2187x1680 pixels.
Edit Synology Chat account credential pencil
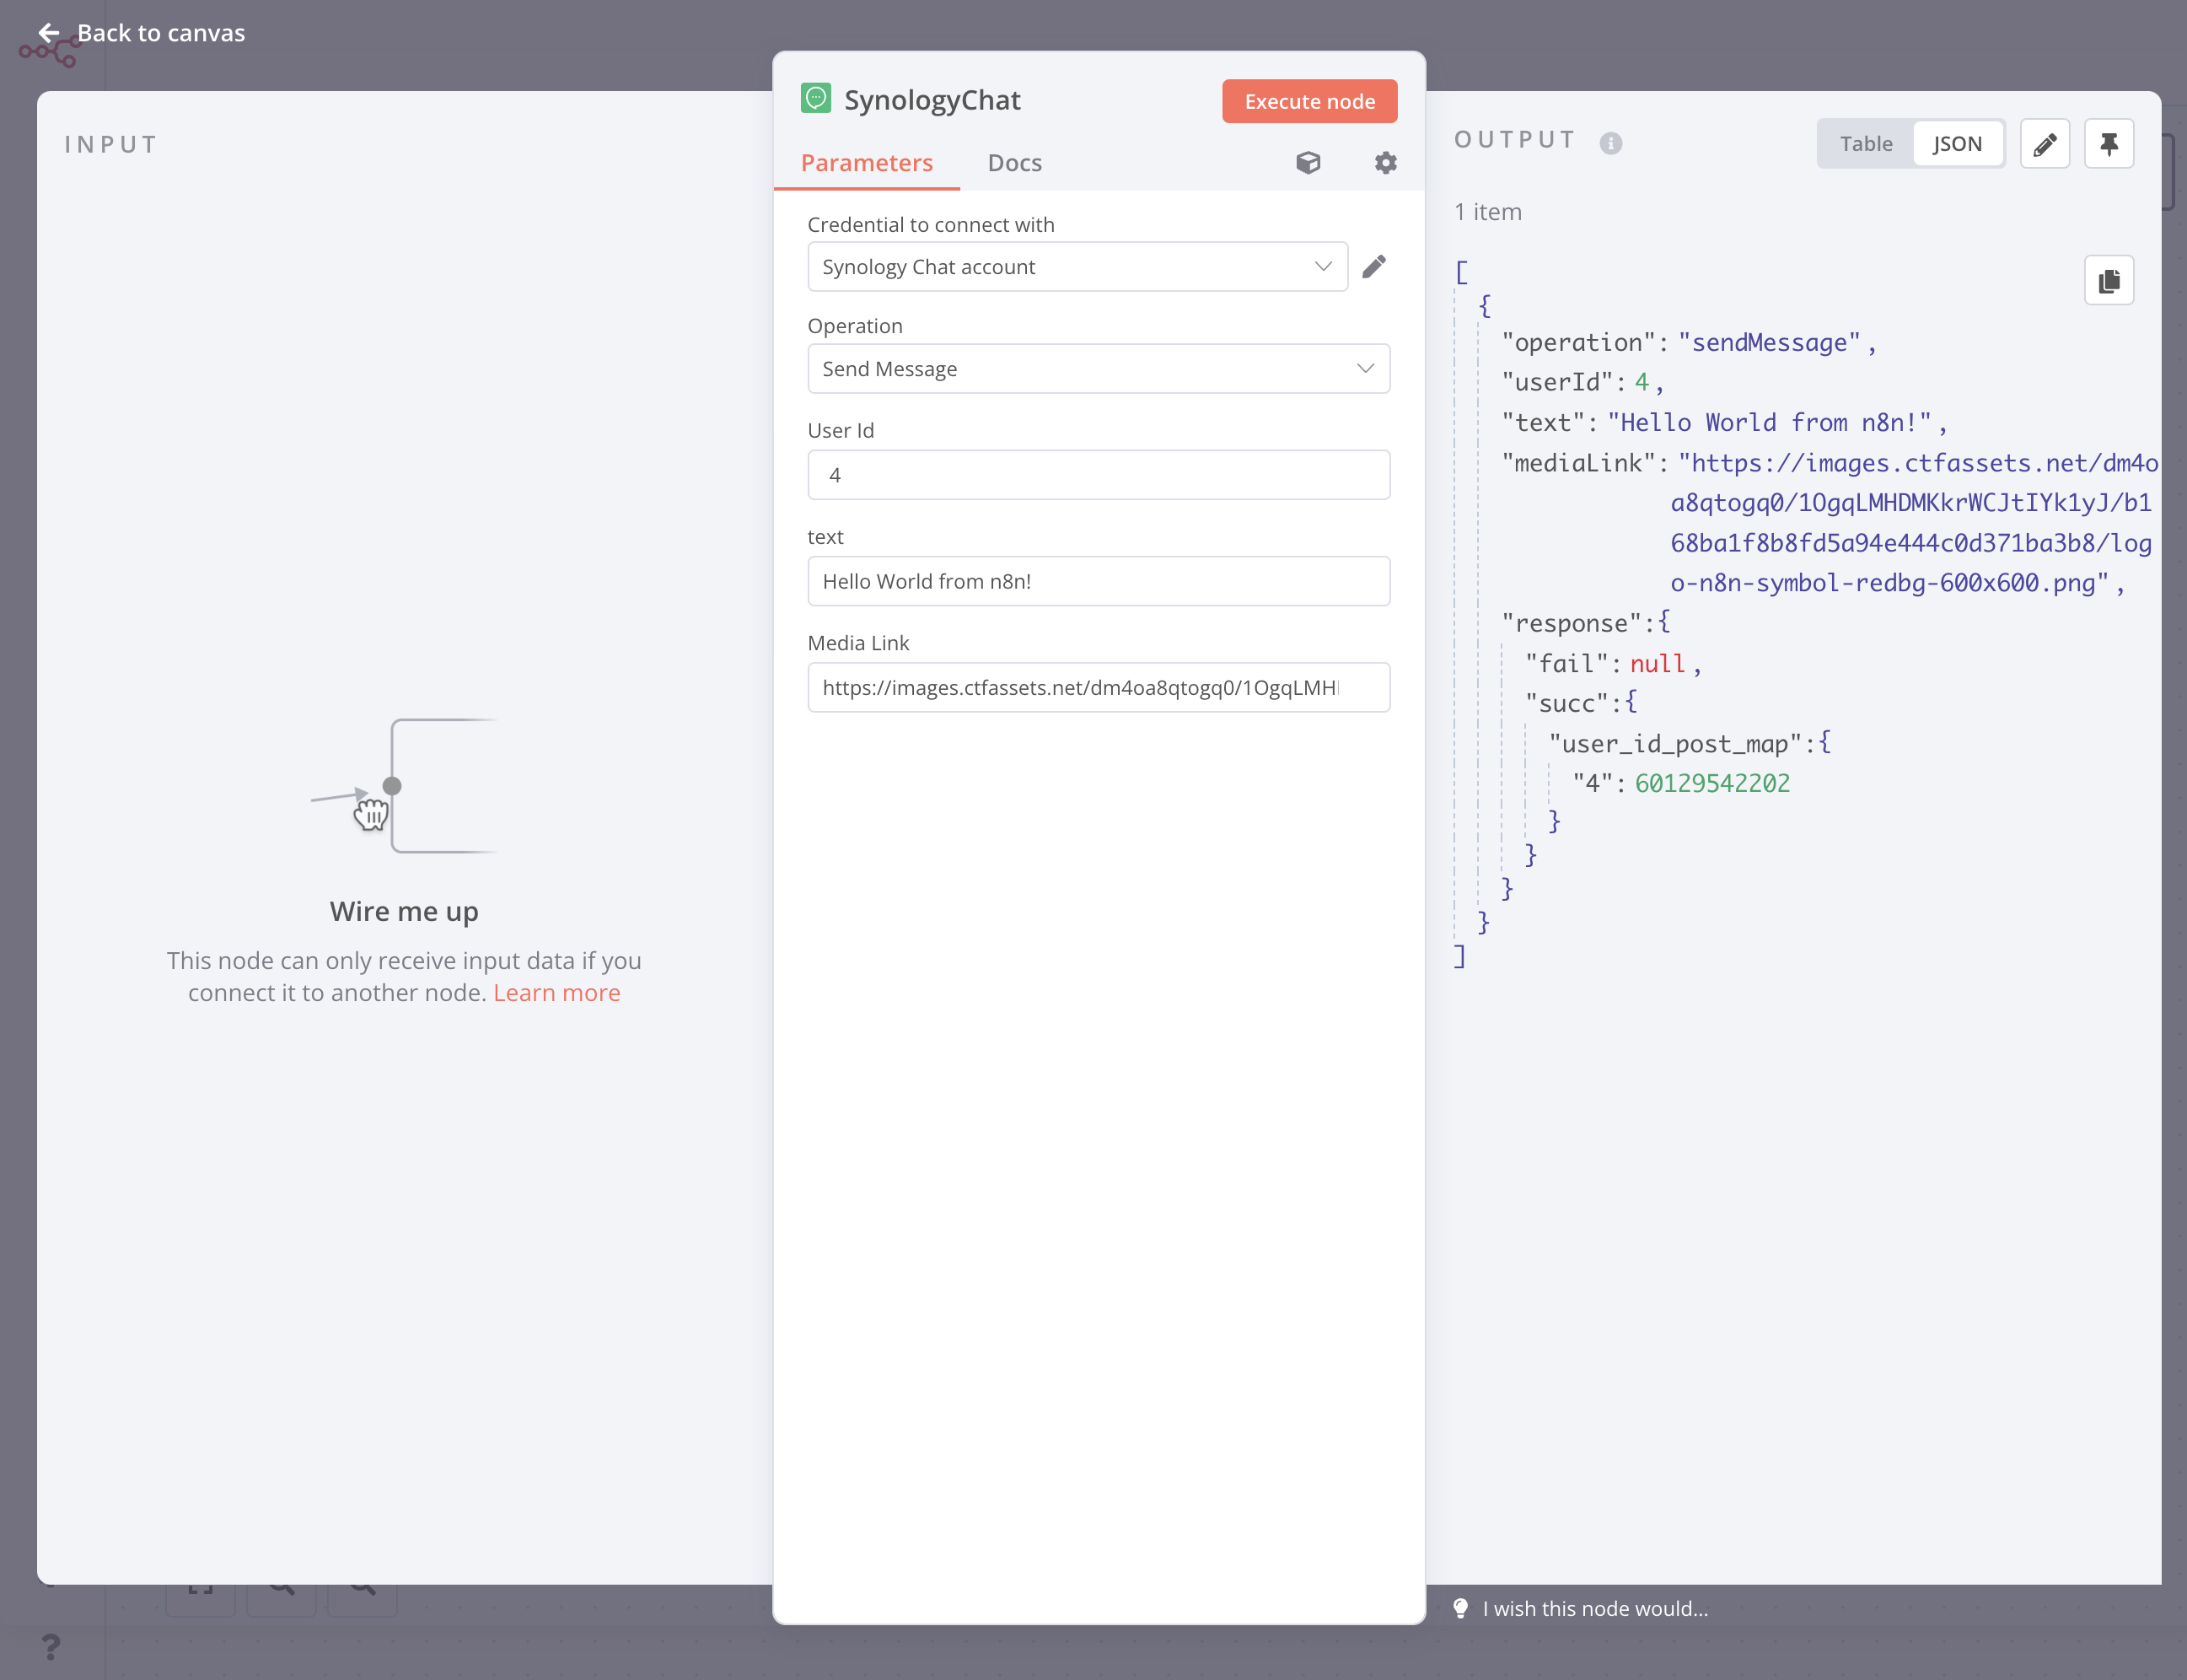coord(1373,266)
